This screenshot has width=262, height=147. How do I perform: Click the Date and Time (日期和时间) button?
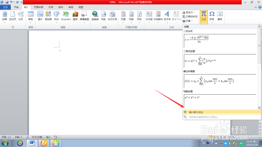tap(190, 16)
